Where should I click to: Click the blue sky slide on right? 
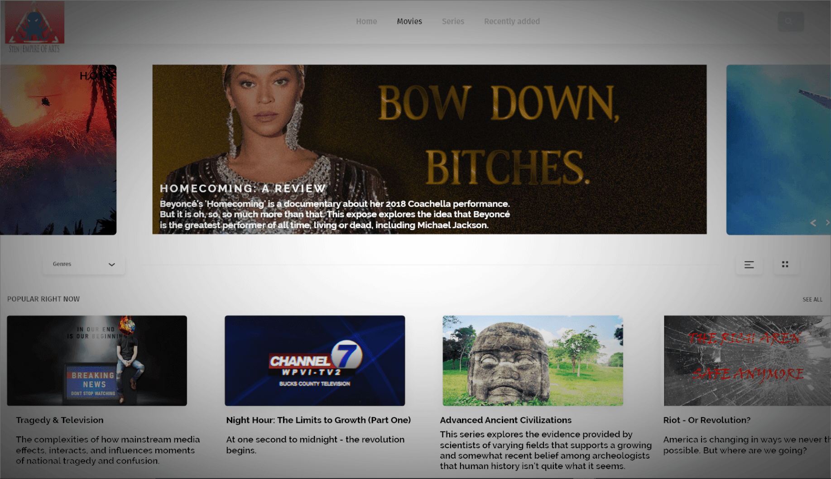[778, 150]
